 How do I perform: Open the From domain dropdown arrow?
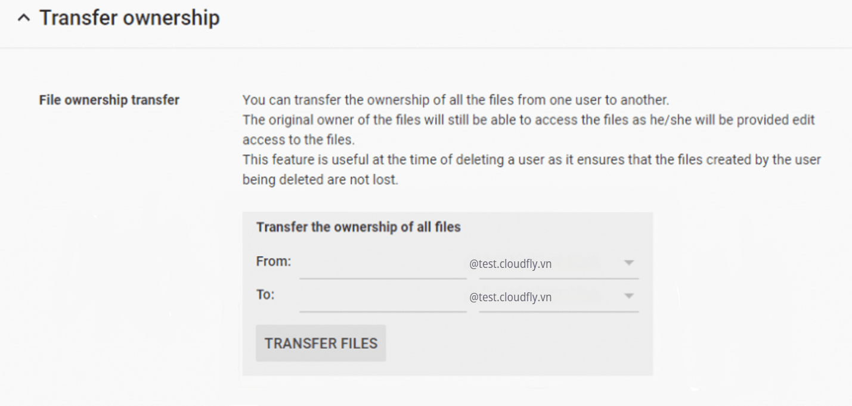coord(628,263)
